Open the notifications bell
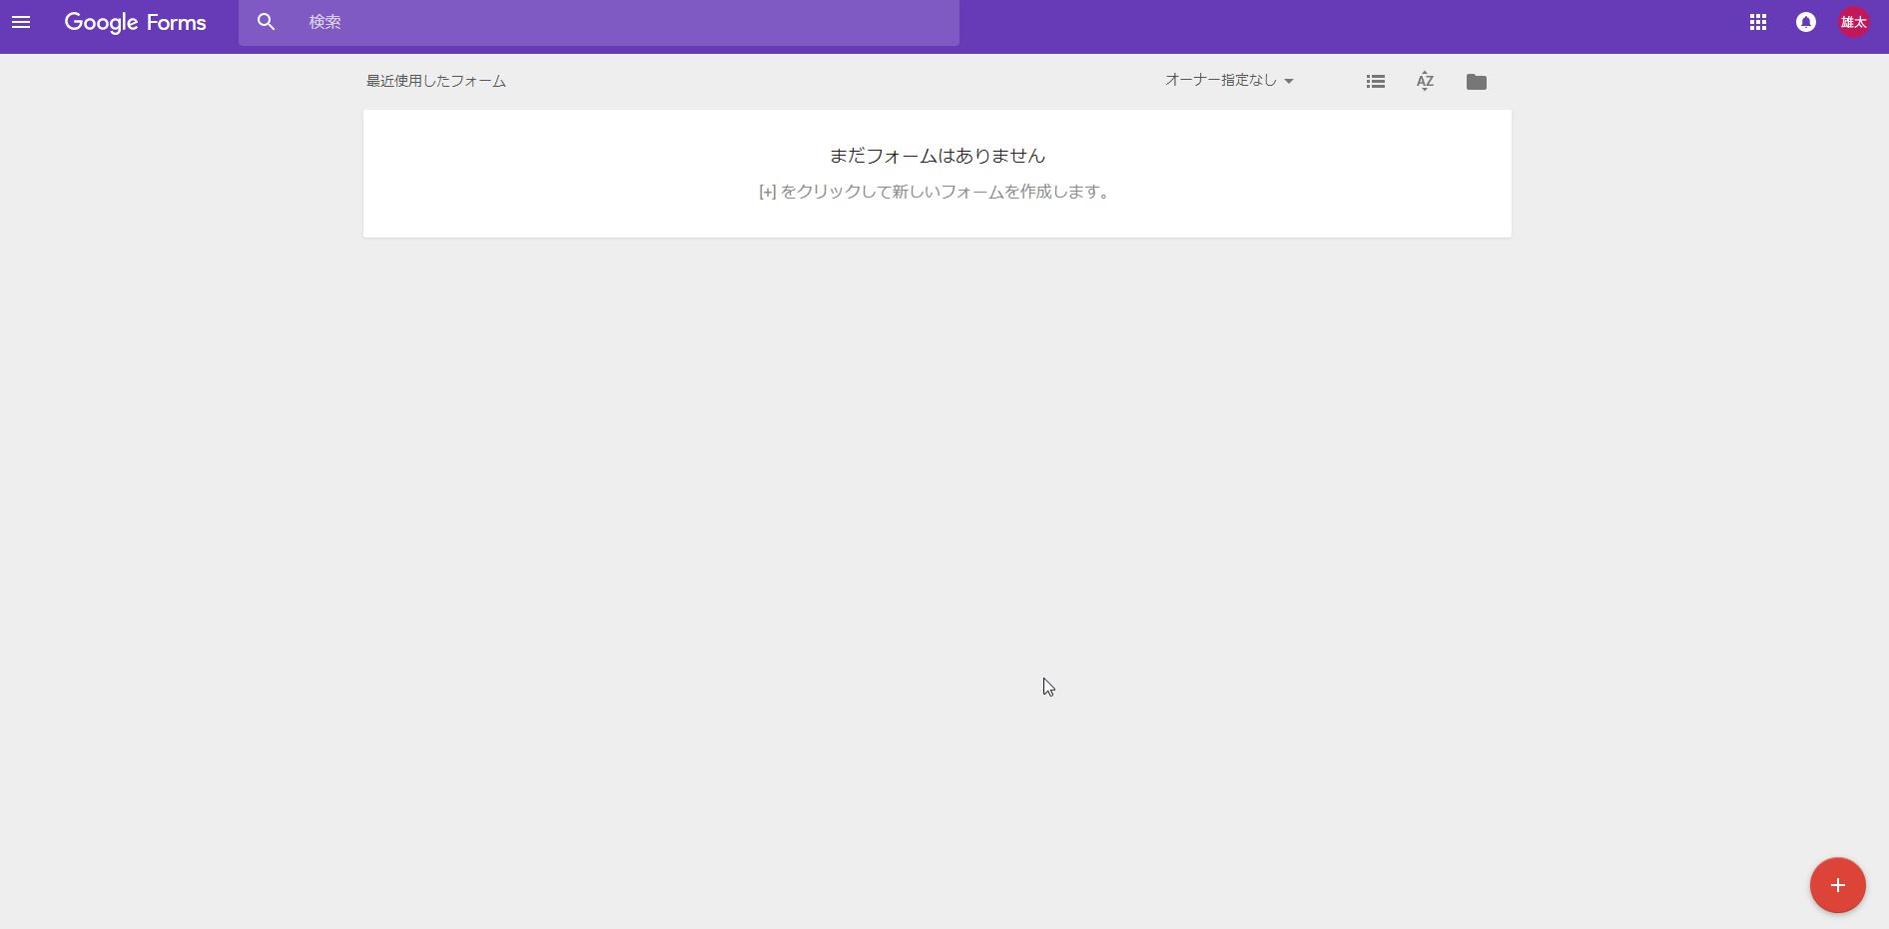The width and height of the screenshot is (1889, 929). click(1806, 22)
